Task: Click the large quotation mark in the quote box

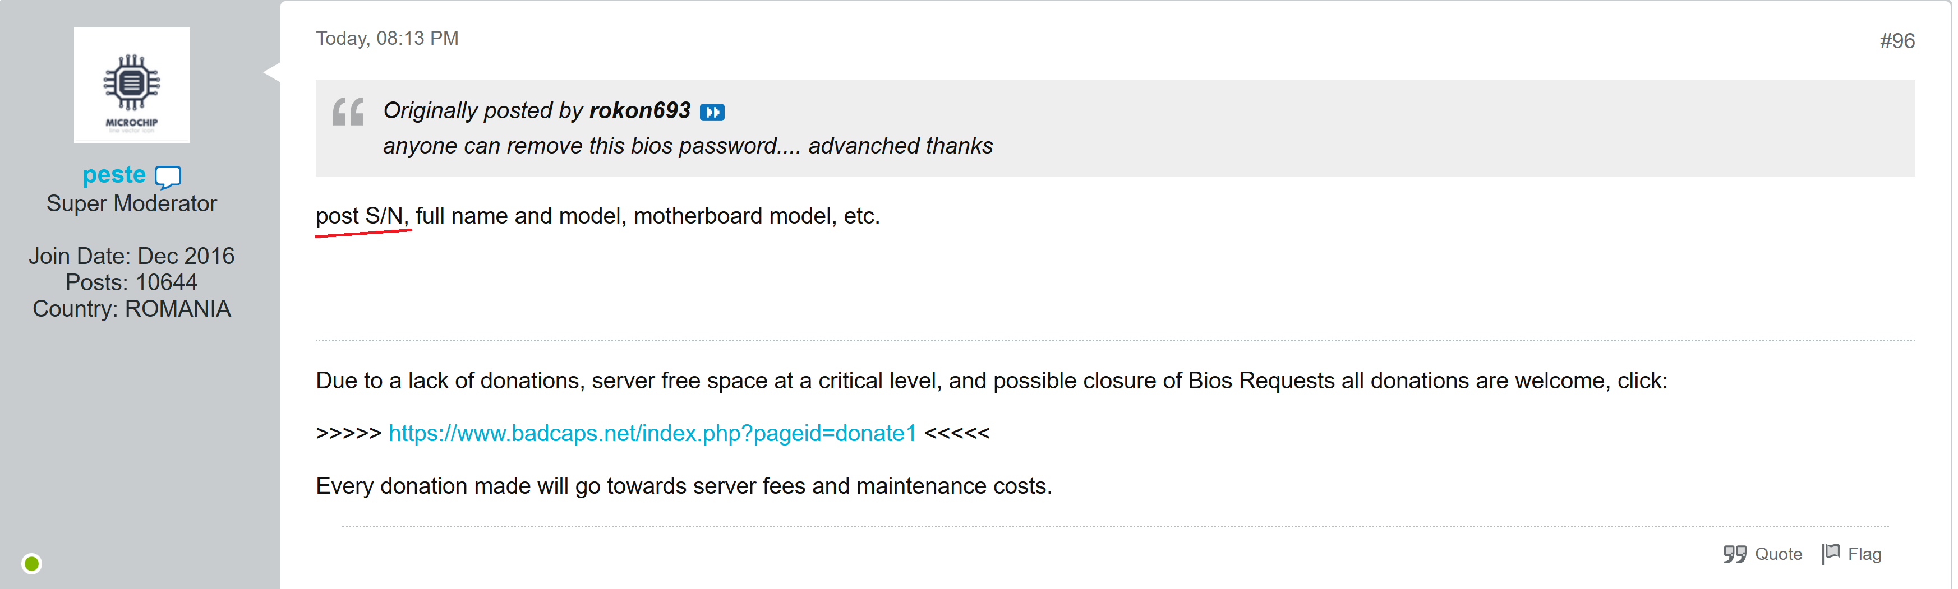Action: pos(348,112)
